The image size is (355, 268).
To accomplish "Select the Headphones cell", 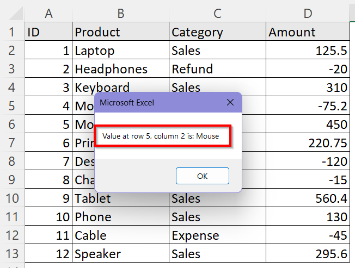I will tap(120, 69).
